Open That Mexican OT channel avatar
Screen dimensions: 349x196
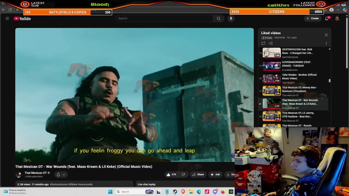coord(19,174)
